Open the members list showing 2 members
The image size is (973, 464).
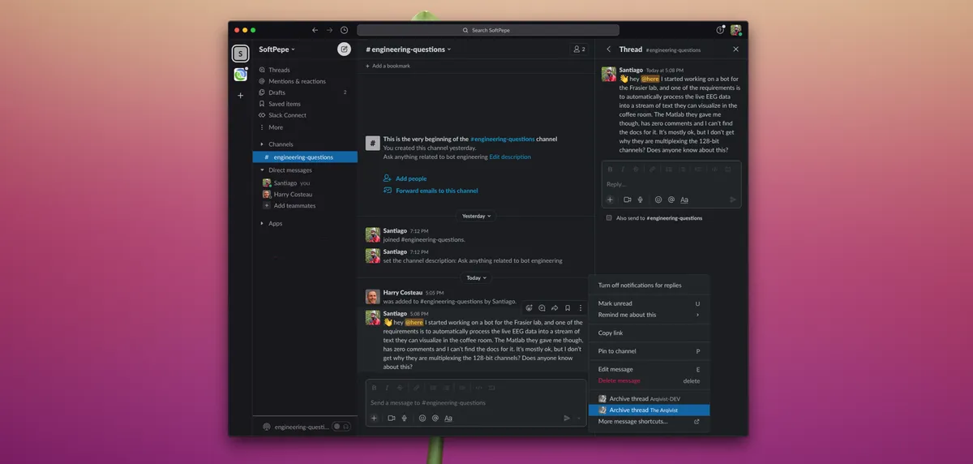coord(579,49)
